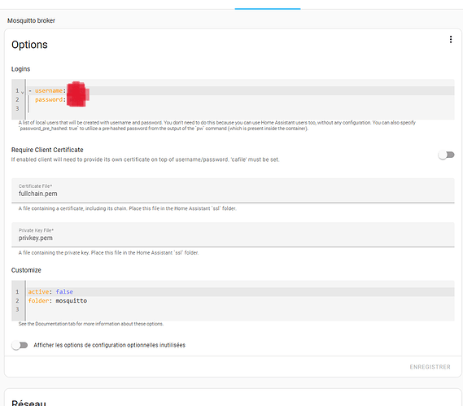This screenshot has height=406, width=463.
Task: Collapse the username fold arrow on line 1
Action: 23,93
